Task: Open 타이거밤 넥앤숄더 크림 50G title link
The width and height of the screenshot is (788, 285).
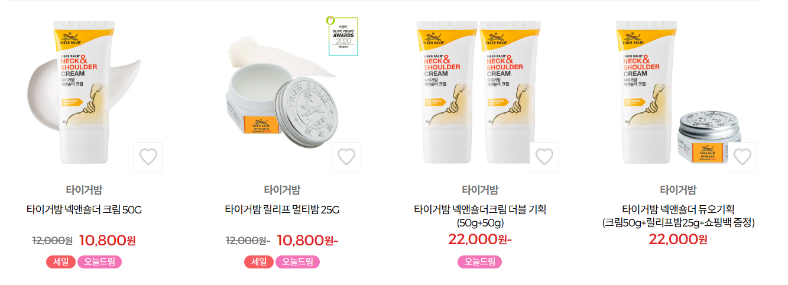Action: 84,209
